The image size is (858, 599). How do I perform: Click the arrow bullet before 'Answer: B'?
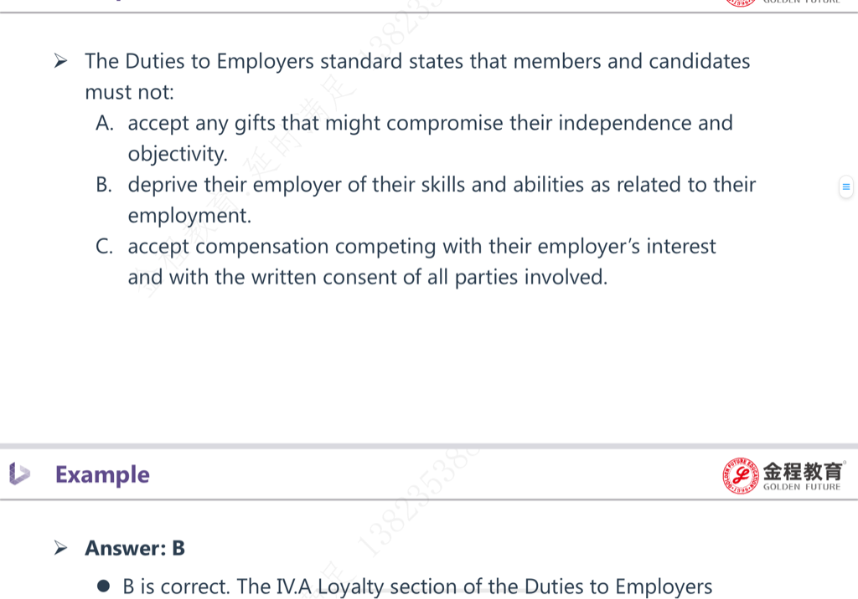point(60,547)
